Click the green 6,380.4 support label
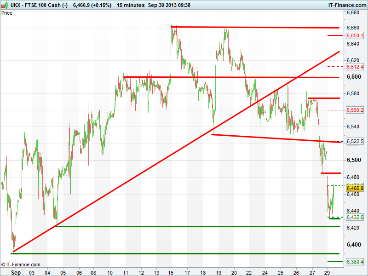 355,262
